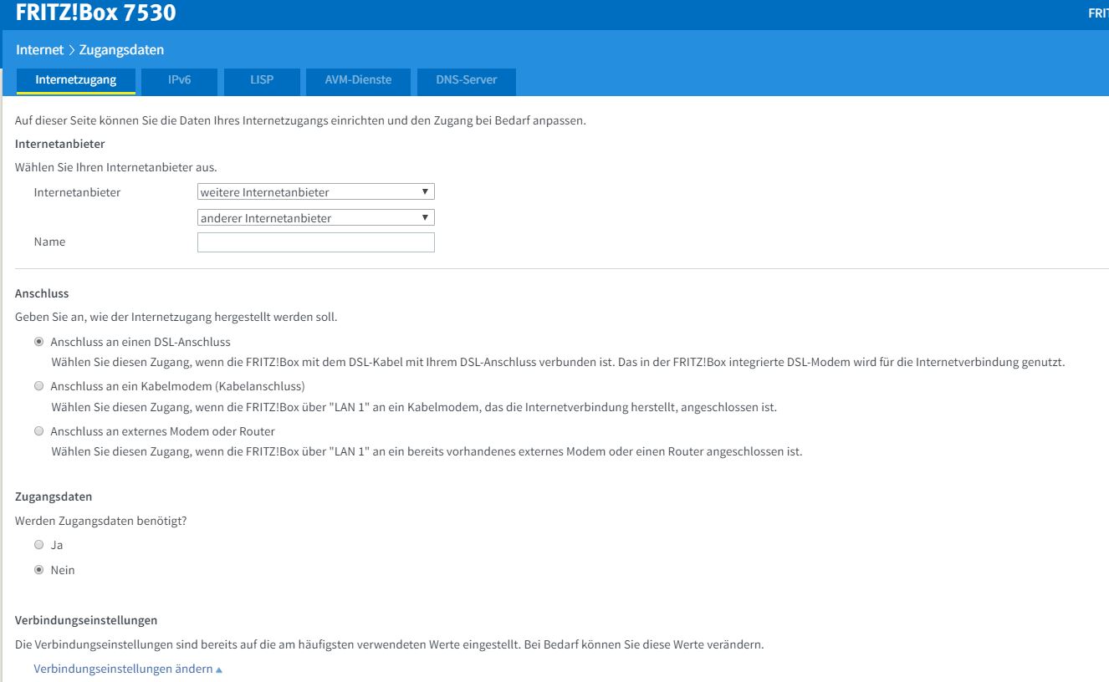Viewport: 1109px width, 682px height.
Task: Switch to the IPv6 tab
Action: tap(180, 81)
